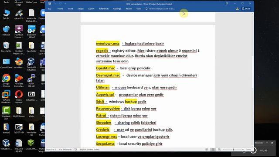This screenshot has width=279, height=157.
Task: Click the text 'Gpedit.msc'
Action: pyautogui.click(x=105, y=68)
